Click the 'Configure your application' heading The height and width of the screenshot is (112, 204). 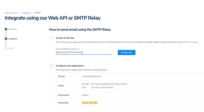point(70,66)
